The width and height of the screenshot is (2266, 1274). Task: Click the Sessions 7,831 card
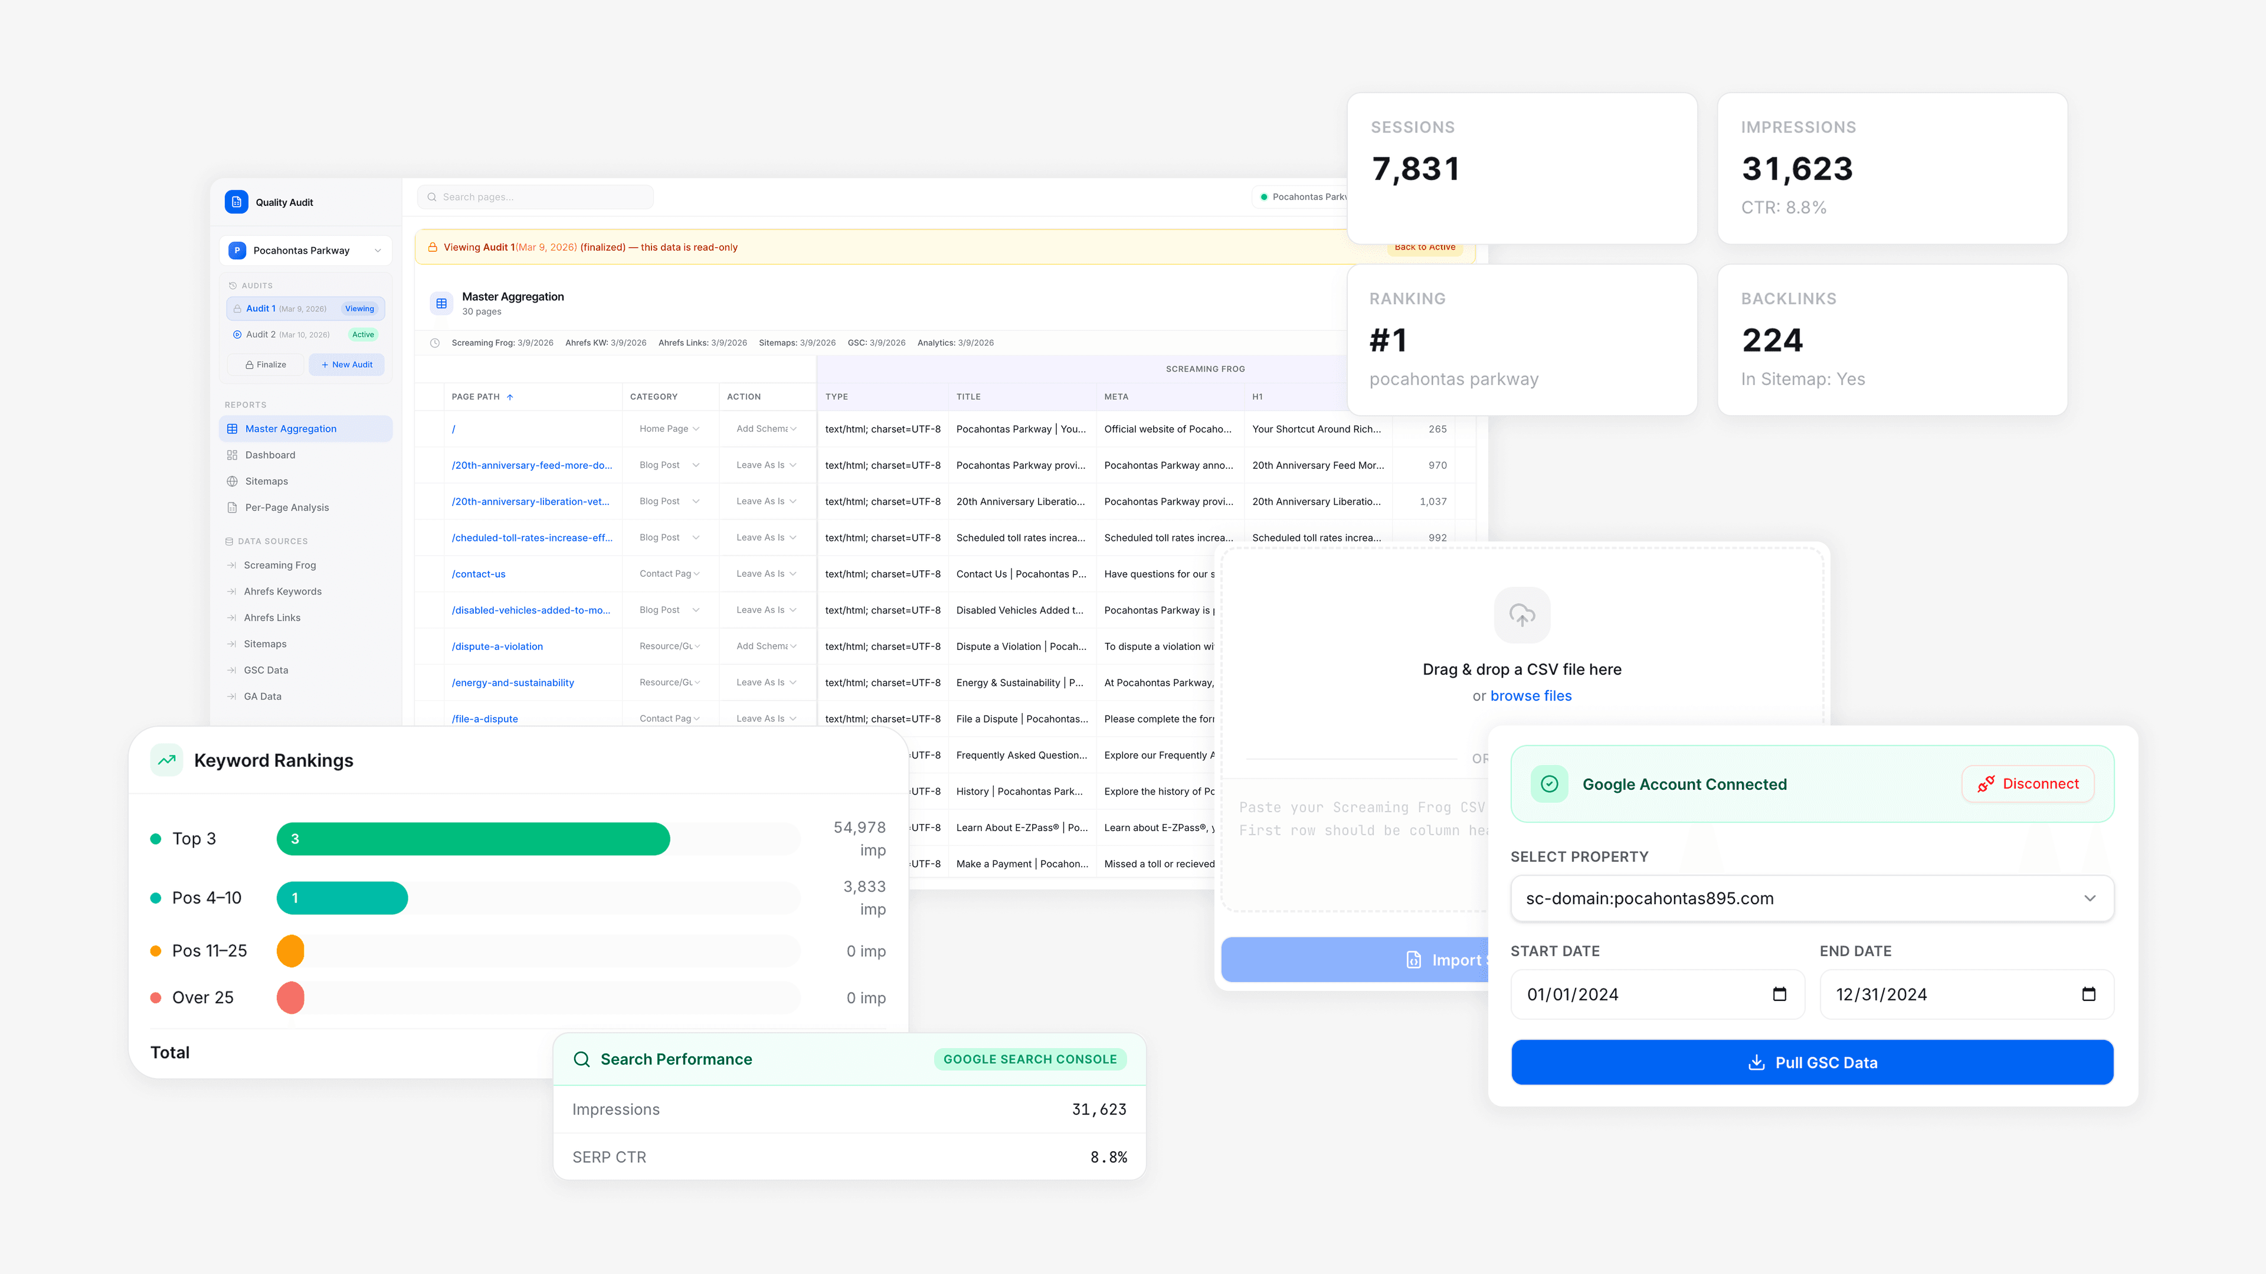[1522, 169]
